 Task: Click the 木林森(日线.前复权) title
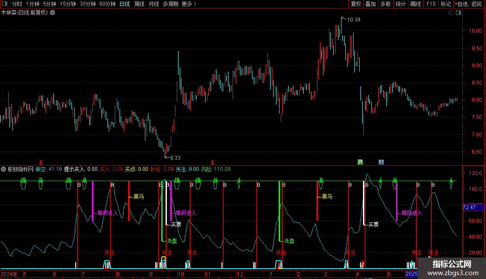tap(25, 13)
